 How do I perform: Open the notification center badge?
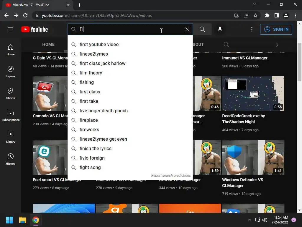click(294, 220)
